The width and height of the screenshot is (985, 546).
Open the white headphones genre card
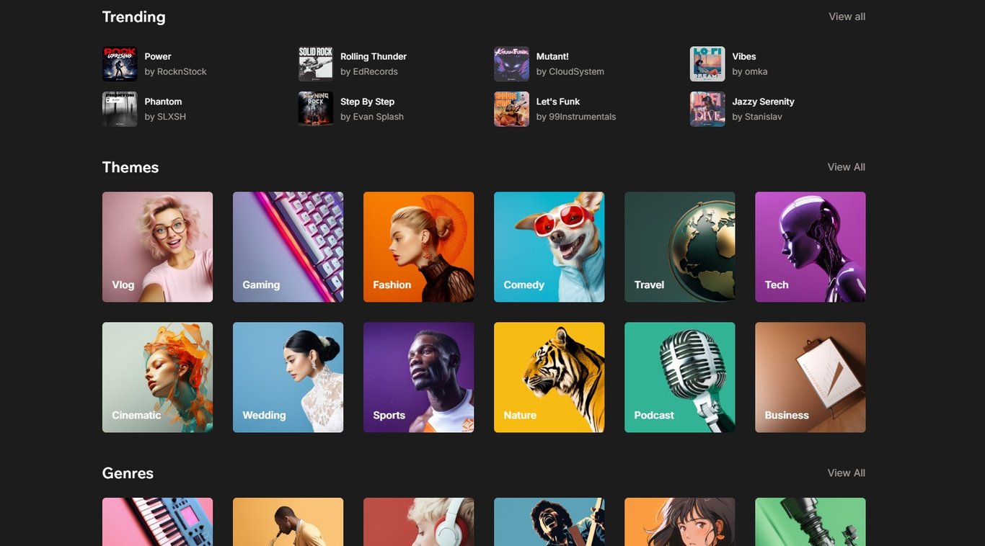tap(418, 522)
